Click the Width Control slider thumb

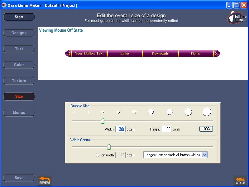[x=109, y=147]
